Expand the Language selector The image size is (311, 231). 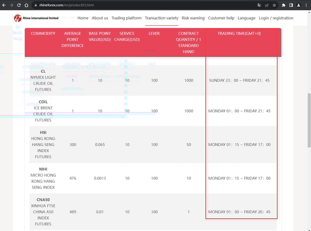(246, 18)
